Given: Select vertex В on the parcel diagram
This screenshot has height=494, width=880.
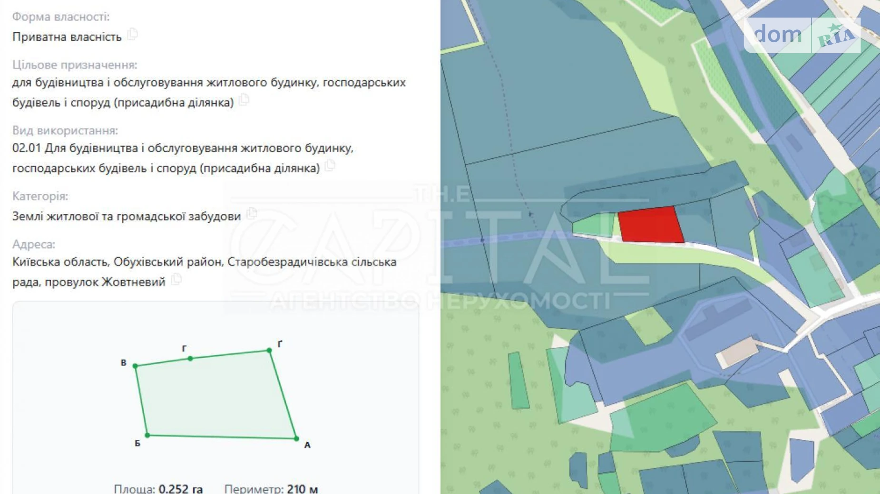Looking at the screenshot, I should tap(136, 366).
